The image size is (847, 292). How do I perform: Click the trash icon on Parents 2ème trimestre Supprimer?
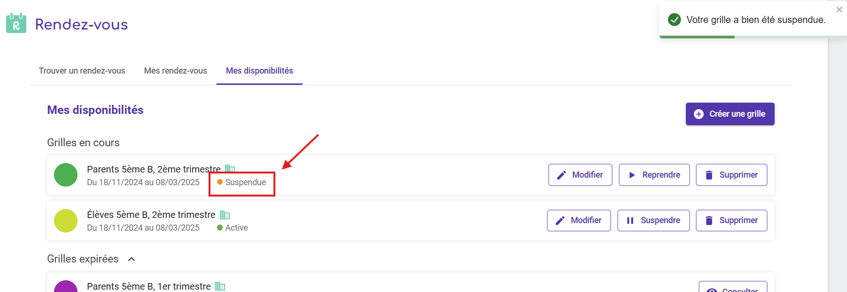pyautogui.click(x=709, y=175)
